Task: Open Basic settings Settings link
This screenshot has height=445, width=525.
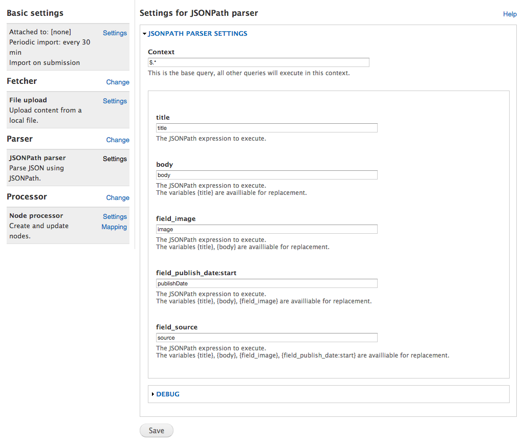Action: point(115,33)
